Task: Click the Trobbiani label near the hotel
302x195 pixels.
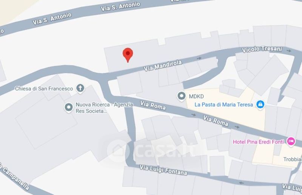Action: point(293,159)
